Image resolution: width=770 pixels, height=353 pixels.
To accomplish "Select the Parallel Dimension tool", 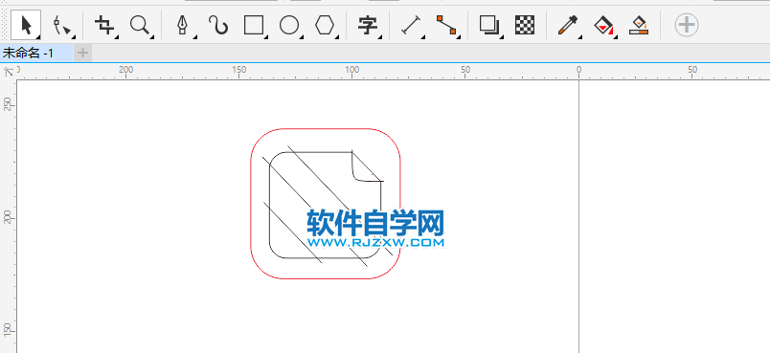I will (411, 25).
